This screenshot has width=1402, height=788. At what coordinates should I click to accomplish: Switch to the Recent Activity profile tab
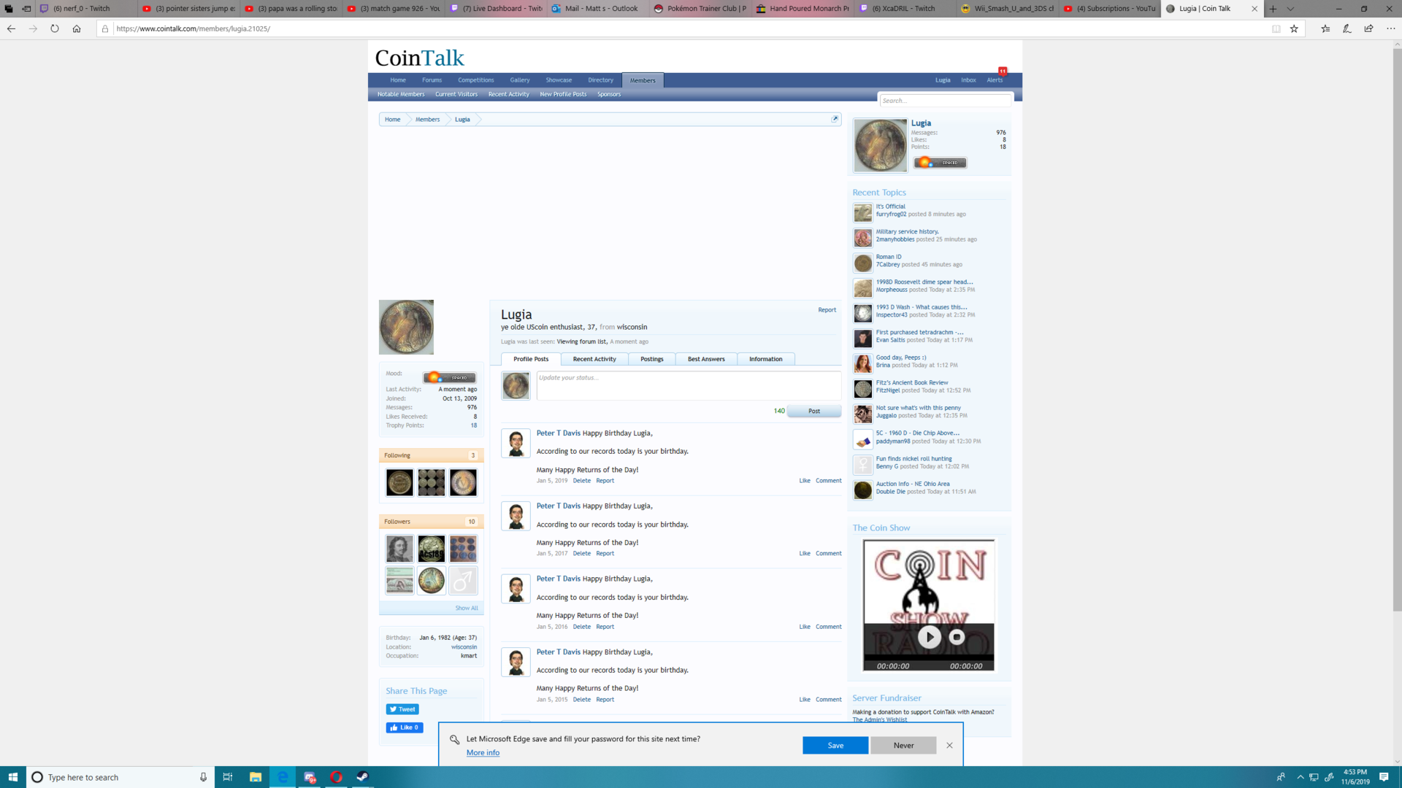594,359
